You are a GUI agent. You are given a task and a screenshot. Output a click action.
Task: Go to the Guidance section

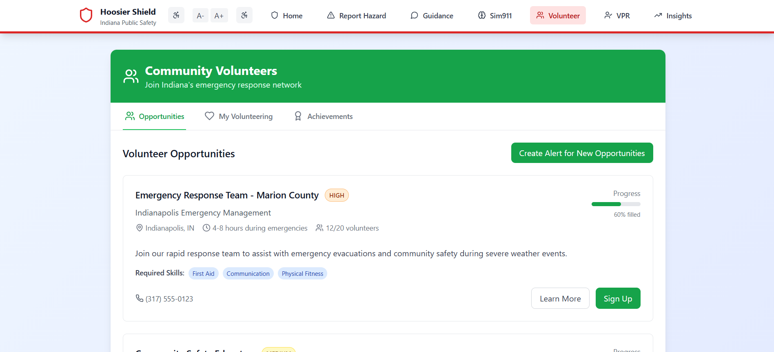point(432,15)
